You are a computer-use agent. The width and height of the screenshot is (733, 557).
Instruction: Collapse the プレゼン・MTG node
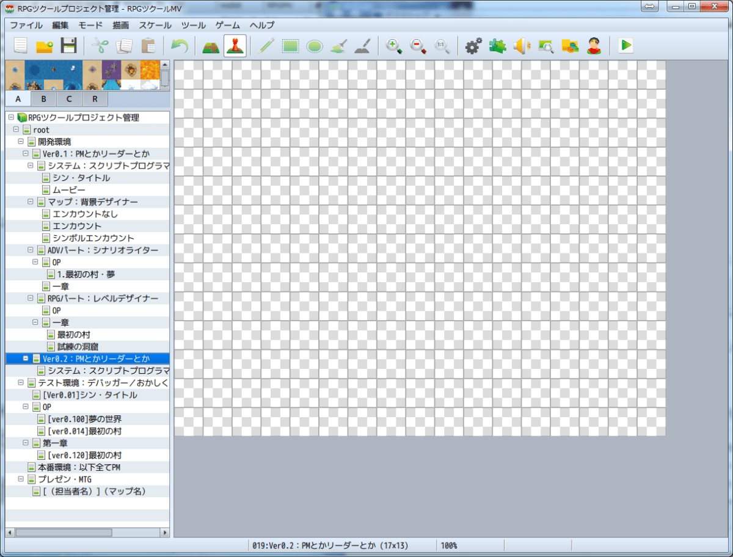click(x=21, y=479)
